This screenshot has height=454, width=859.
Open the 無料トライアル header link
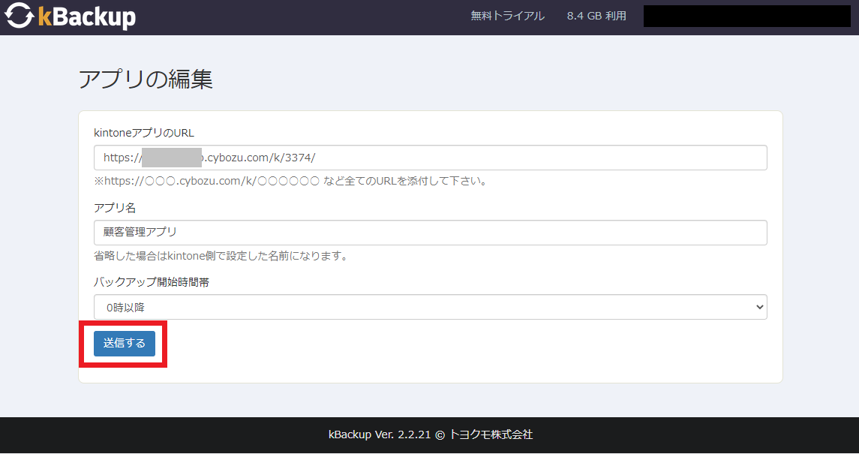pyautogui.click(x=507, y=16)
